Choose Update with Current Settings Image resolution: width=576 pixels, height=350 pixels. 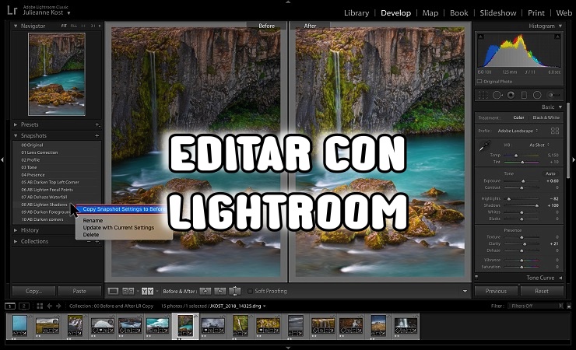coord(118,227)
